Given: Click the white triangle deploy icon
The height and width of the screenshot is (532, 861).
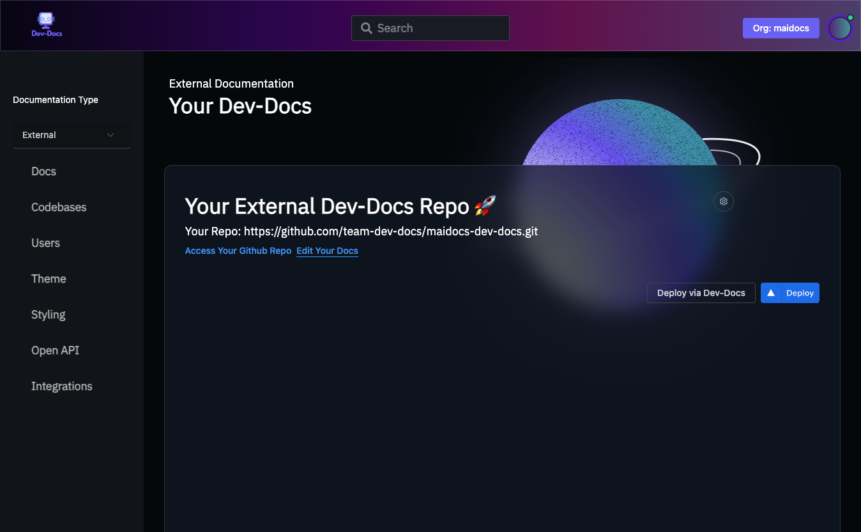Looking at the screenshot, I should tap(771, 293).
